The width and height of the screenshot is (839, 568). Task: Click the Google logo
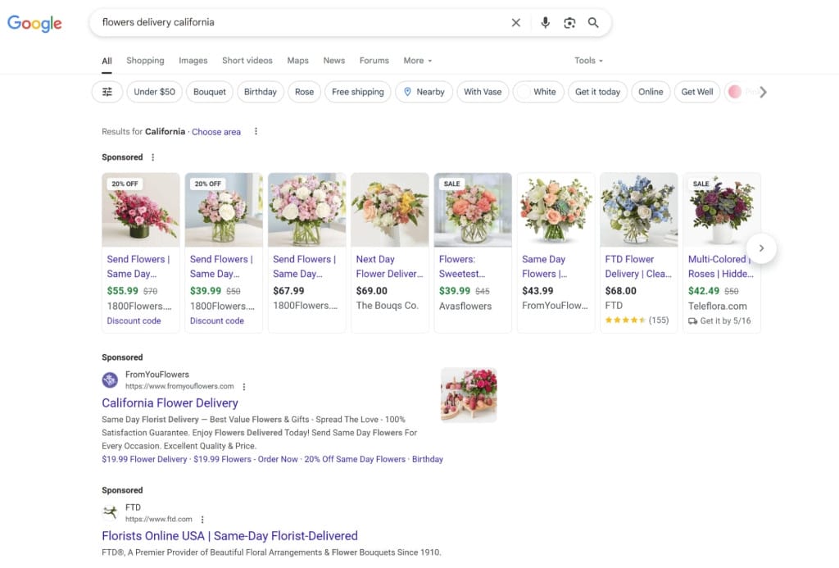coord(34,23)
